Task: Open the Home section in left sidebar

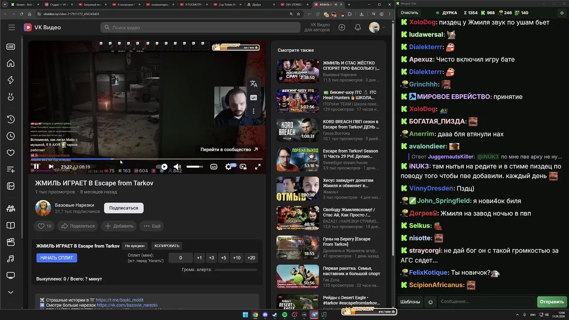Action: tap(11, 63)
